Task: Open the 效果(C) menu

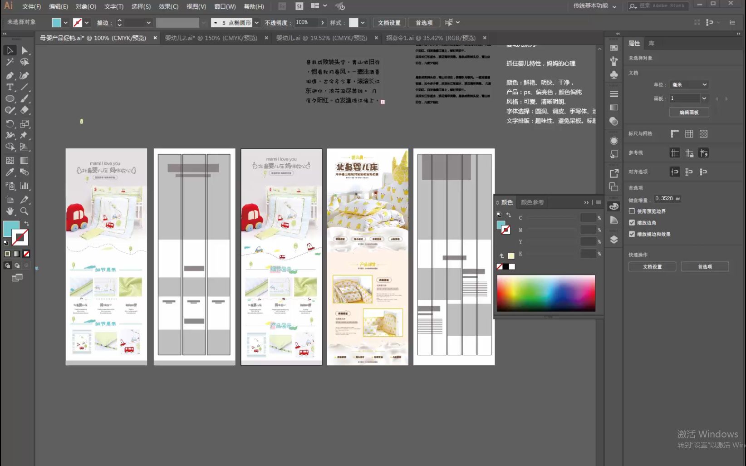Action: coord(168,6)
